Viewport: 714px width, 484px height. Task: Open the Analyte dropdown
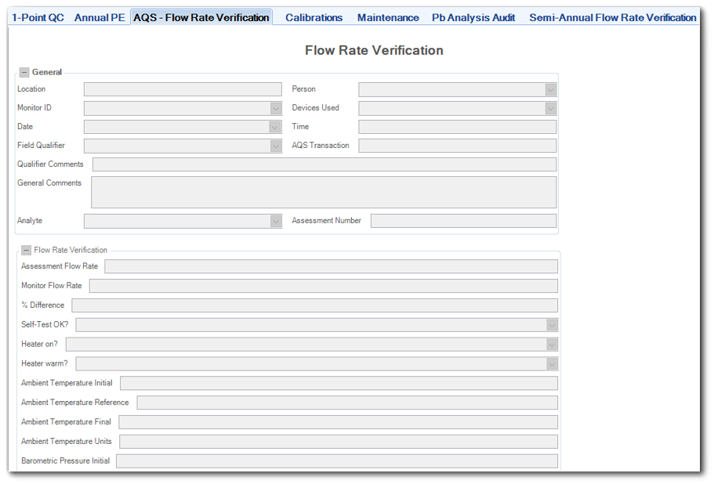pos(274,220)
